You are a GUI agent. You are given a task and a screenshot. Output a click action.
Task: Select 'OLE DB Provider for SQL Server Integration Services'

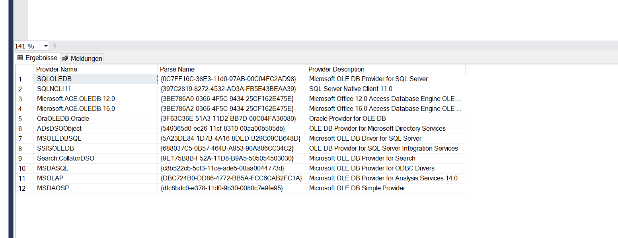(x=385, y=149)
